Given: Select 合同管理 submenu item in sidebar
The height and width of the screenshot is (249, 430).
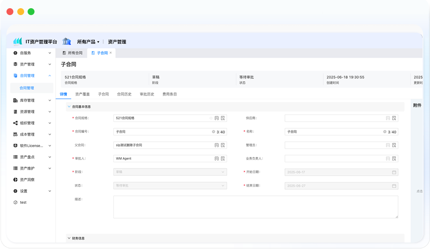Looking at the screenshot, I should pyautogui.click(x=27, y=88).
